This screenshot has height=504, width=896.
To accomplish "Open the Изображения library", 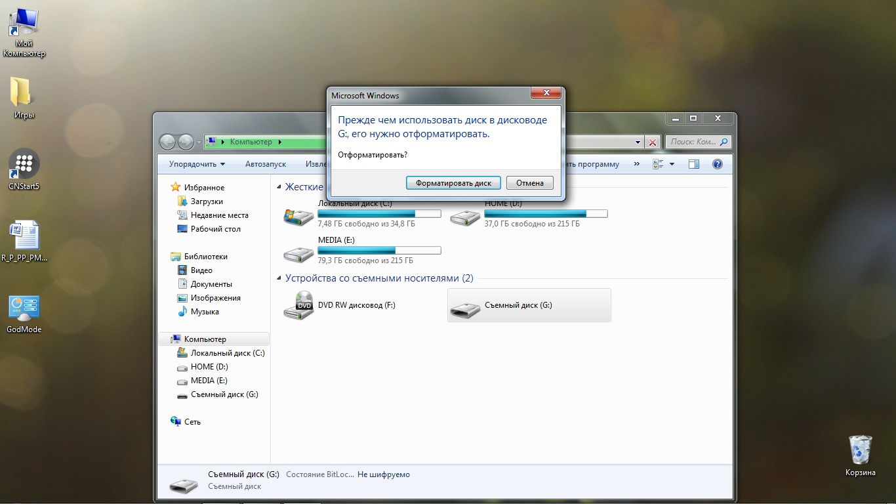I will click(215, 298).
